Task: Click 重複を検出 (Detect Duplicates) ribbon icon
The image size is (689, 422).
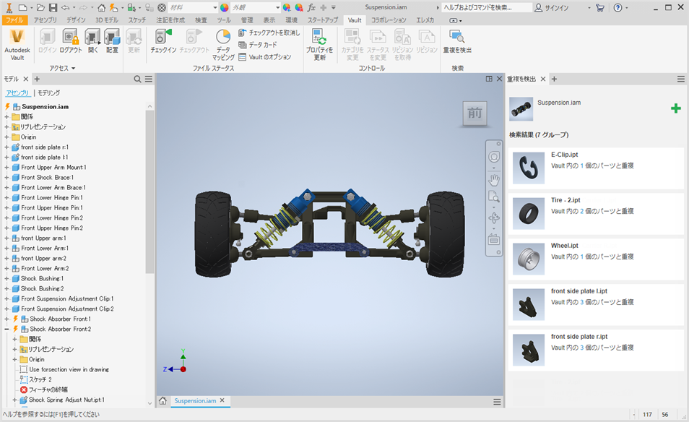Action: (x=456, y=37)
